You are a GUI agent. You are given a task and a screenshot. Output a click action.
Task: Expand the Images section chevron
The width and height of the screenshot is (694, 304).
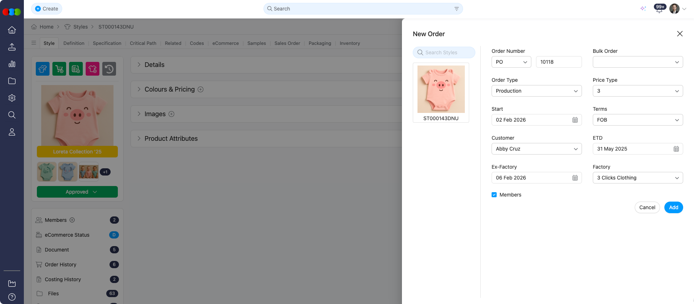139,114
